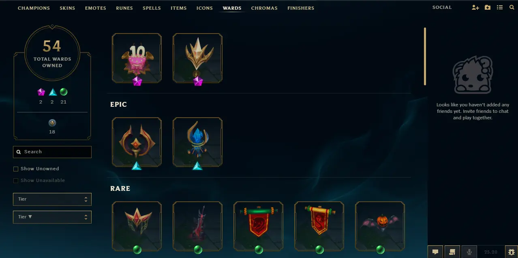Open the Tier ▼ sorting dropdown

[x=52, y=217]
